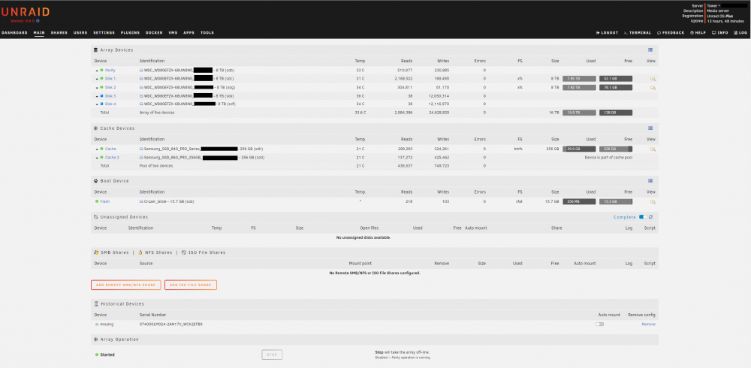This screenshot has width=751, height=368.
Task: Expand the Parity device dropdown arrow
Action: pos(97,71)
